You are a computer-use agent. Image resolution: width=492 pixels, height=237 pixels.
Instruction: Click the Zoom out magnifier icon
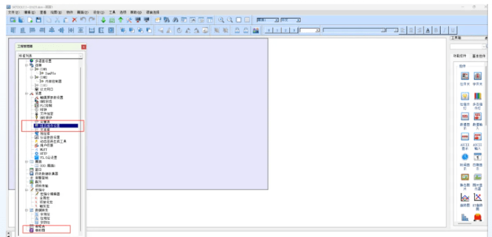point(230,20)
